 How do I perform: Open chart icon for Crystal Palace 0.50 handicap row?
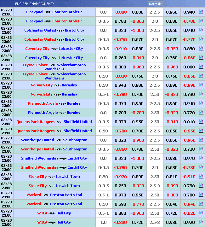click(201, 76)
